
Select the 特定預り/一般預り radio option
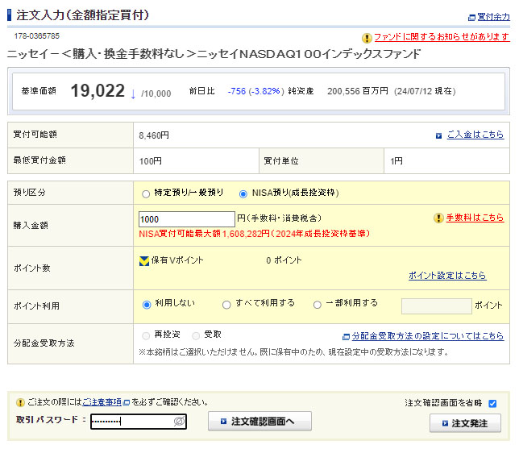pyautogui.click(x=146, y=193)
